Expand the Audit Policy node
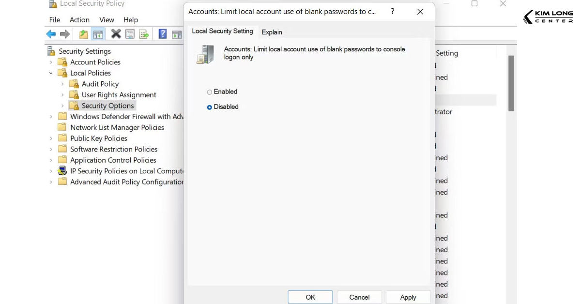Image resolution: width=581 pixels, height=304 pixels. click(x=62, y=84)
